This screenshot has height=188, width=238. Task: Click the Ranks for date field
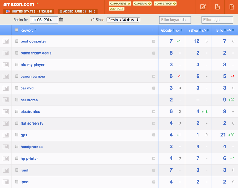click(44, 20)
